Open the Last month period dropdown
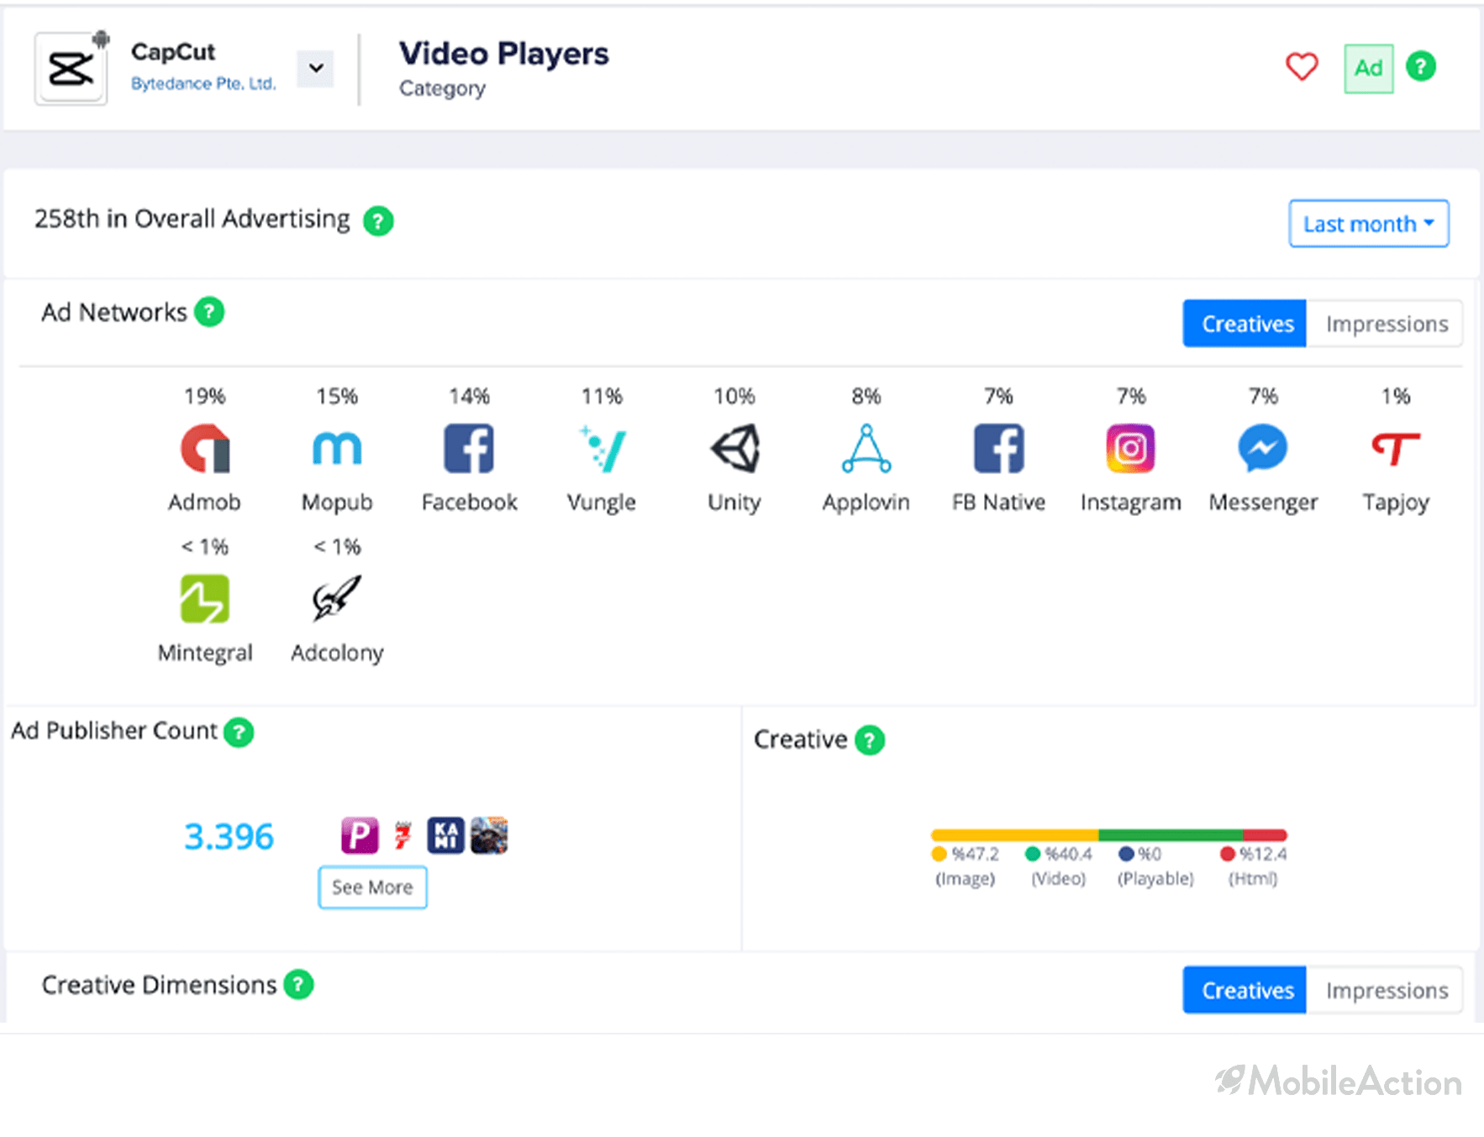The width and height of the screenshot is (1484, 1137). (1369, 224)
